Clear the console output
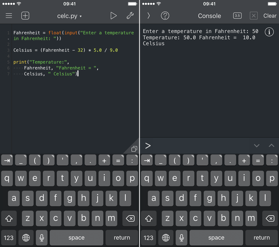The height and width of the screenshot is (247, 279). [x=270, y=16]
